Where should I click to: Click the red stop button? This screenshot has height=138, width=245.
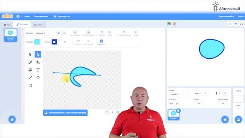175,24
